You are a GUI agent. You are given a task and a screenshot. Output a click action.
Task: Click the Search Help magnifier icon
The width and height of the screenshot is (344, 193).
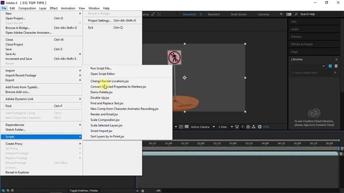[x=296, y=14]
